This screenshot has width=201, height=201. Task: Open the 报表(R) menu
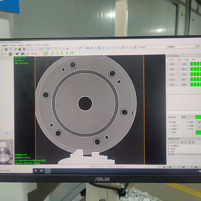click(29, 45)
